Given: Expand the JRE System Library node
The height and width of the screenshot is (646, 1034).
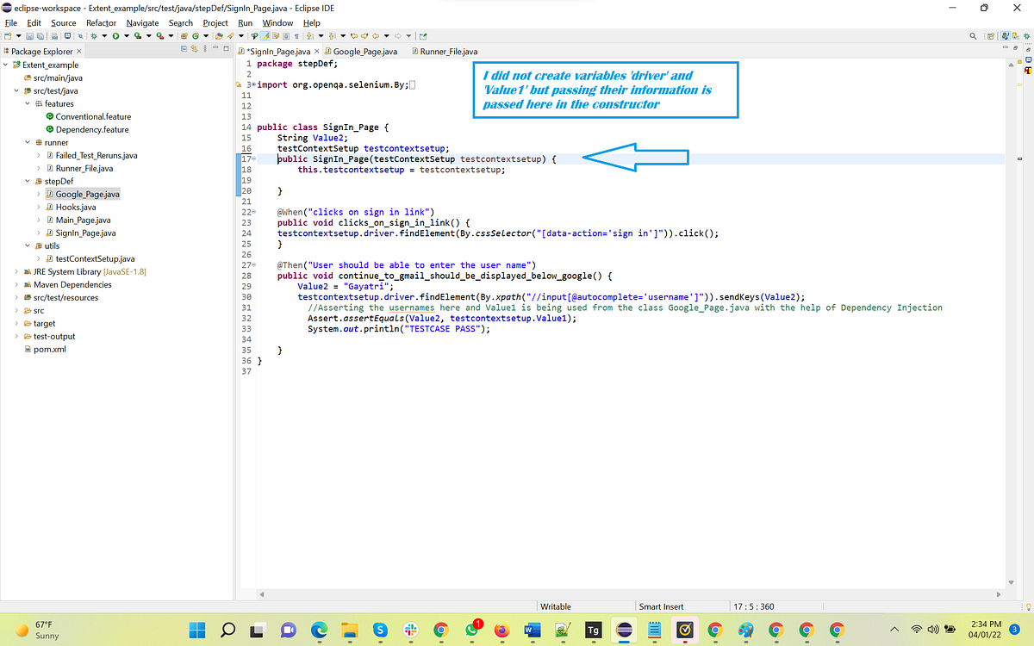Looking at the screenshot, I should click(16, 271).
